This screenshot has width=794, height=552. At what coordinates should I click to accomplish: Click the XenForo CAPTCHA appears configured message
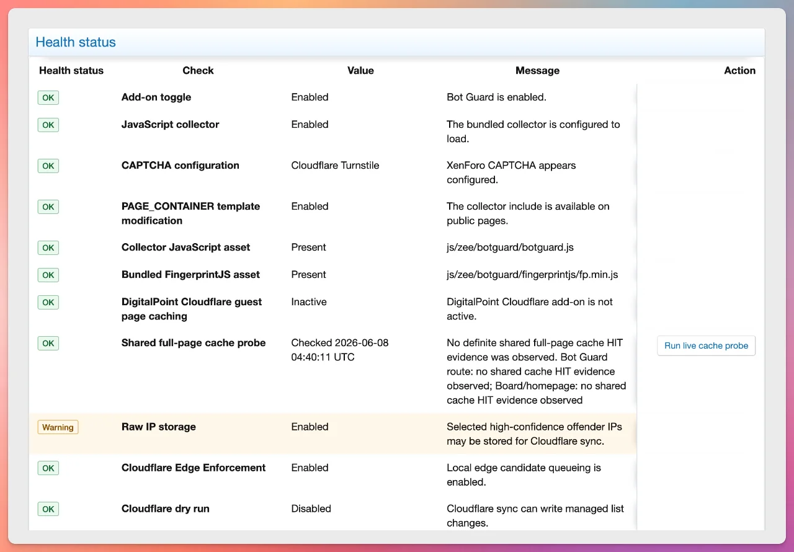click(x=511, y=172)
